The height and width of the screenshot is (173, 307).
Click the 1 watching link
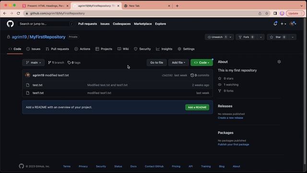click(x=231, y=85)
